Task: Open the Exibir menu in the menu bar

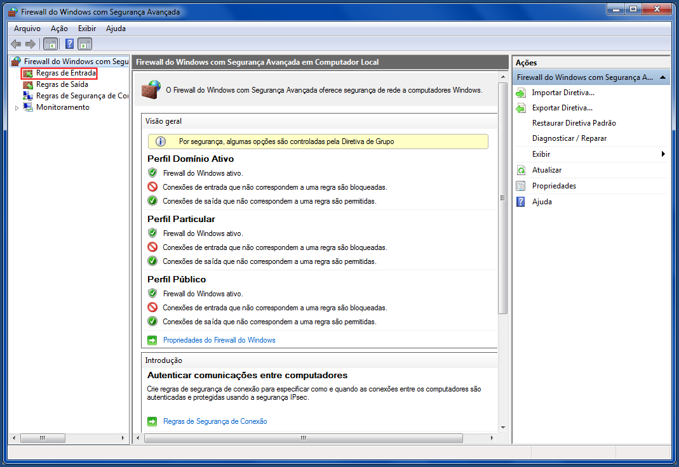Action: pyautogui.click(x=87, y=29)
